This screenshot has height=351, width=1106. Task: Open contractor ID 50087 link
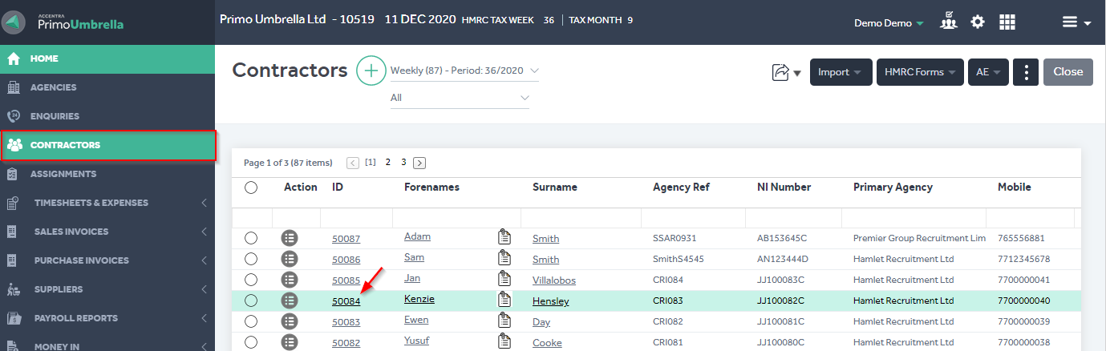(x=346, y=239)
